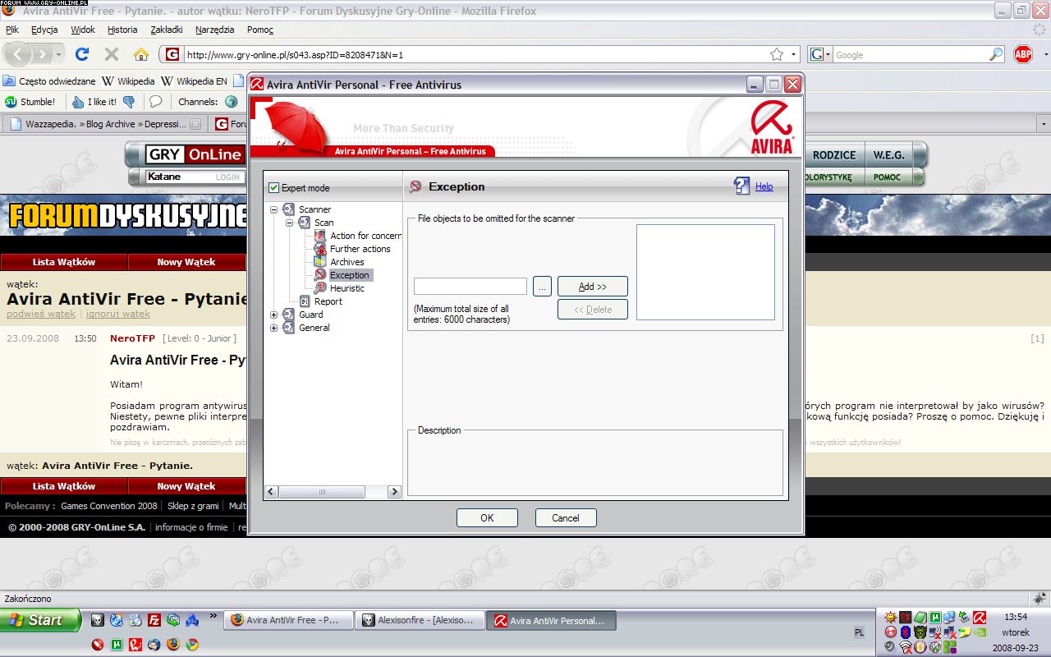Open the Widok menu
Image resolution: width=1051 pixels, height=657 pixels.
point(83,30)
